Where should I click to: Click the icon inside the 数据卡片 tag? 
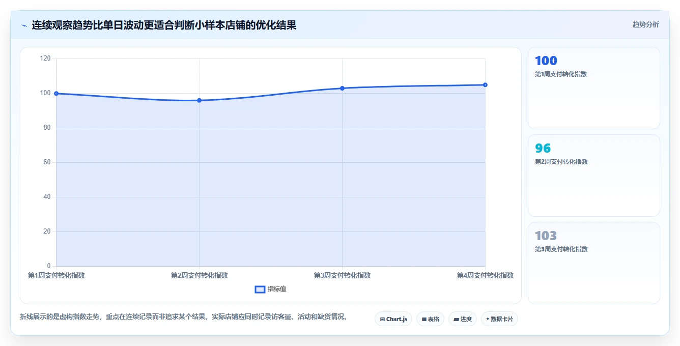click(488, 319)
